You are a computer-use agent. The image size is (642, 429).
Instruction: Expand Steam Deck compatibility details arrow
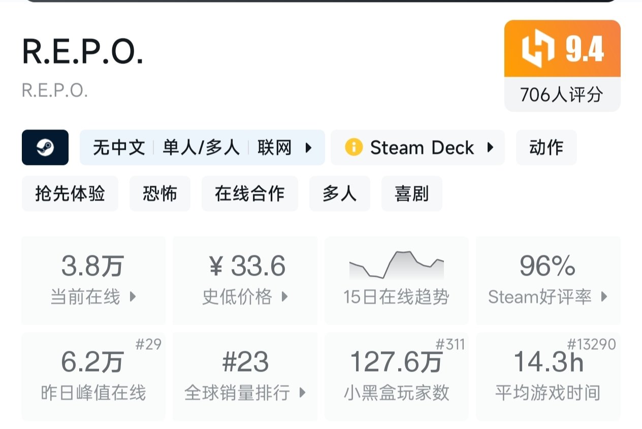click(x=490, y=148)
